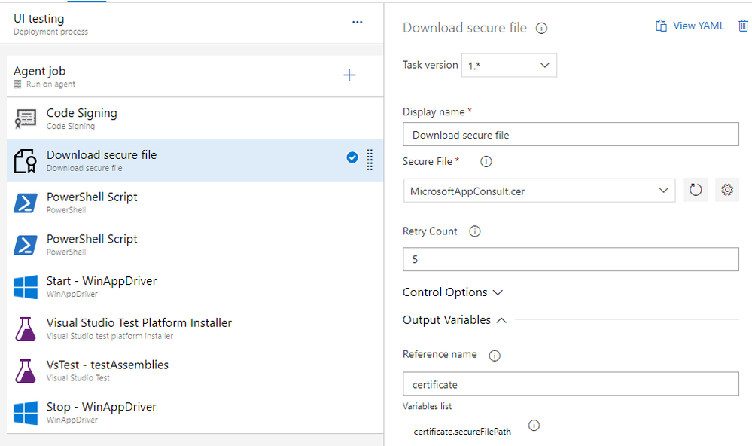This screenshot has width=752, height=446.
Task: Click the Download secure file title info icon
Action: (541, 29)
